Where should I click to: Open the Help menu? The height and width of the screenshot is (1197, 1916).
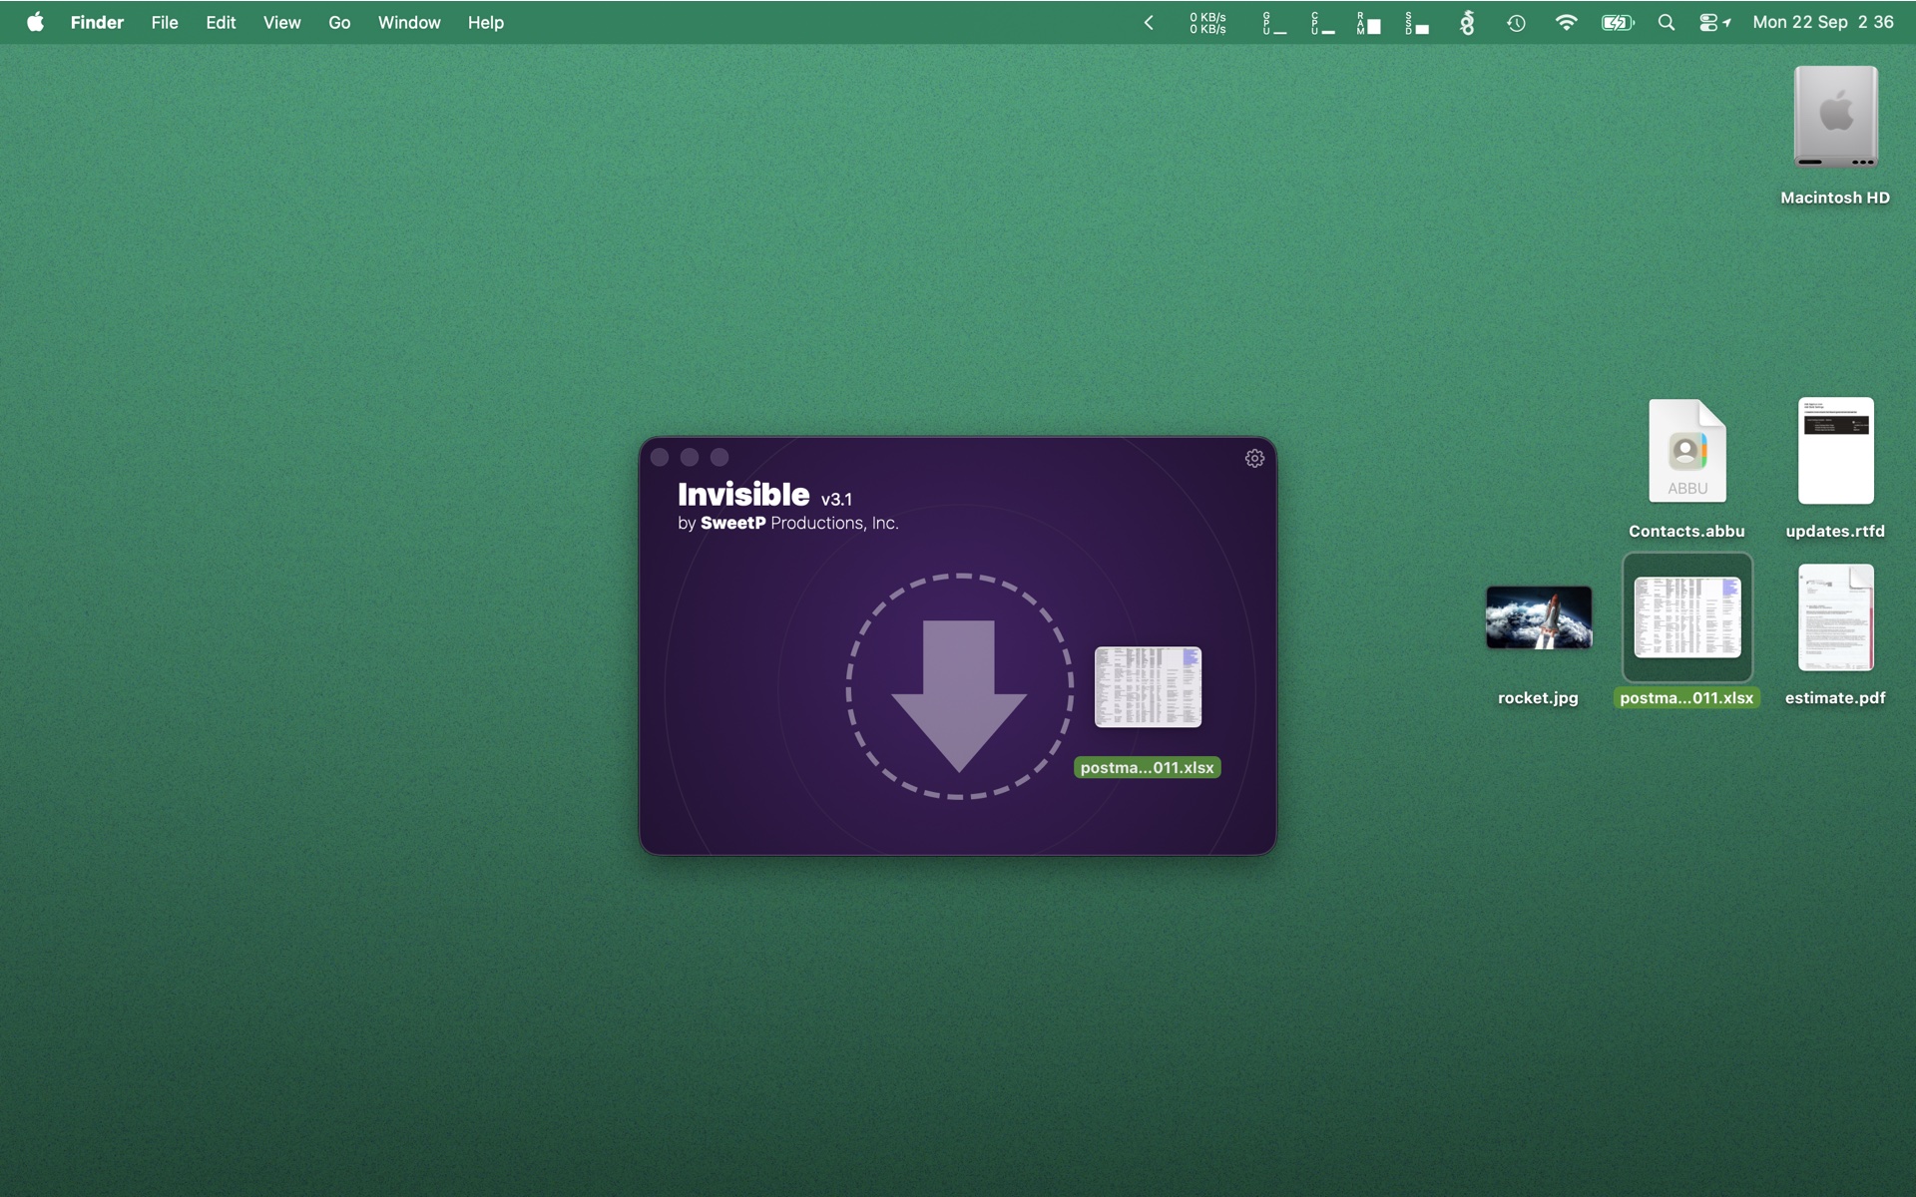pos(486,22)
